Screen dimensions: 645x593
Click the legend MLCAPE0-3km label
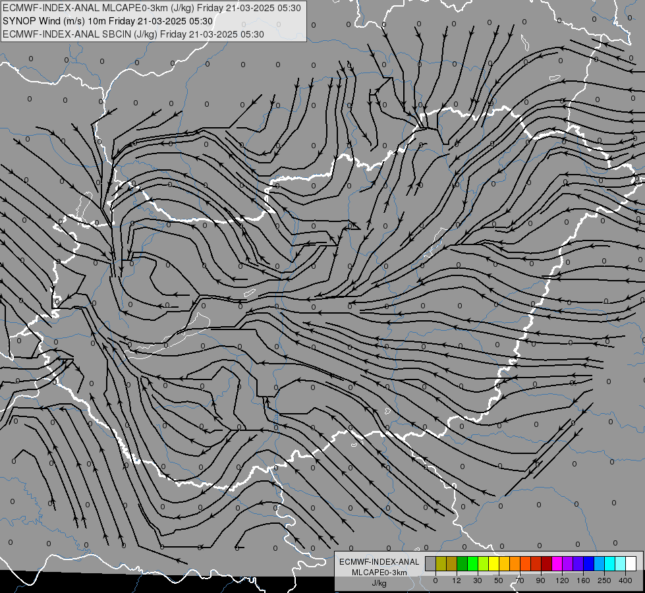pos(379,573)
